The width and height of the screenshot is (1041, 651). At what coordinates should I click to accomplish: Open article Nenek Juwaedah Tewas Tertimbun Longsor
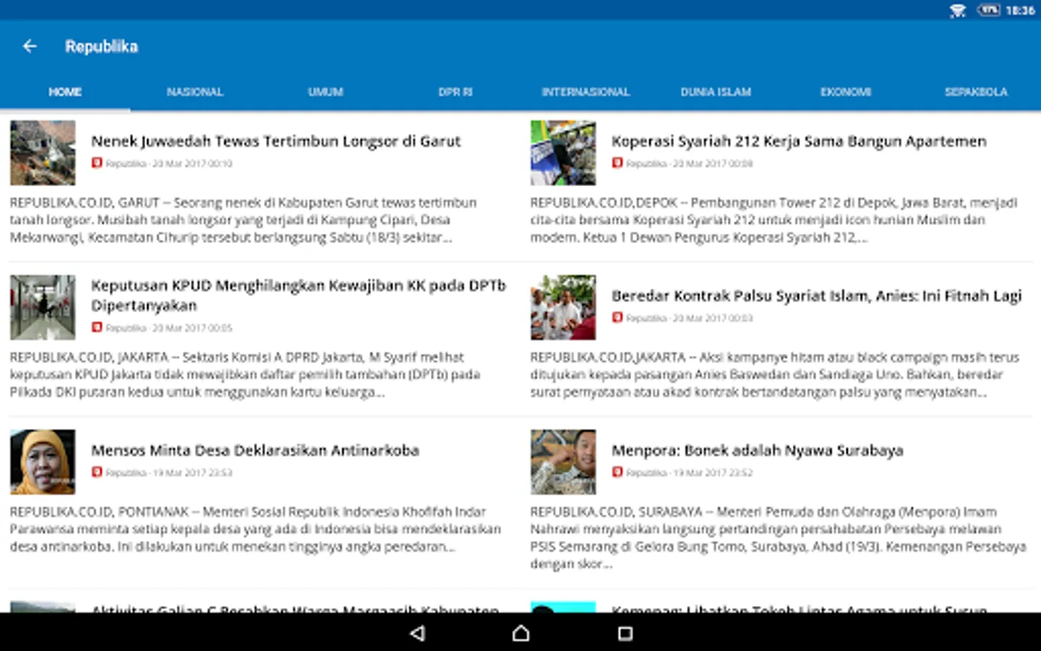(275, 141)
